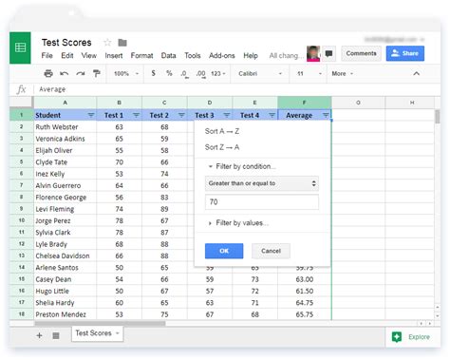Open the Greater than or equal to dropdown

[262, 183]
